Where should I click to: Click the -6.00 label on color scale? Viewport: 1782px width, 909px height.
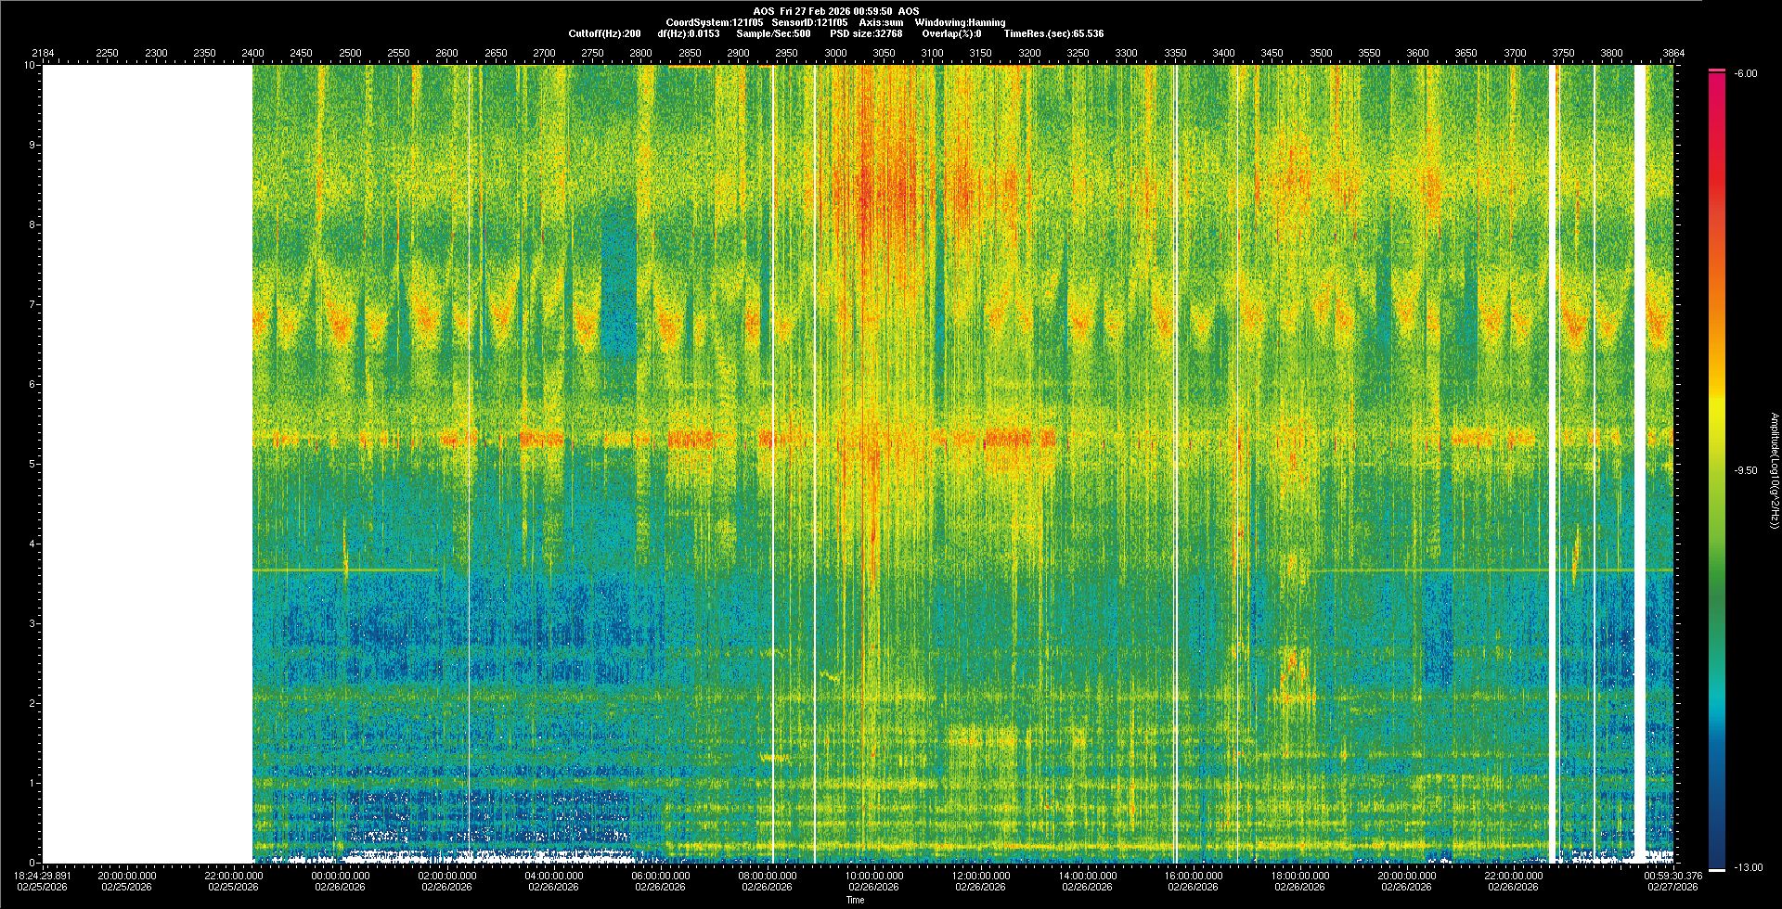pos(1745,74)
